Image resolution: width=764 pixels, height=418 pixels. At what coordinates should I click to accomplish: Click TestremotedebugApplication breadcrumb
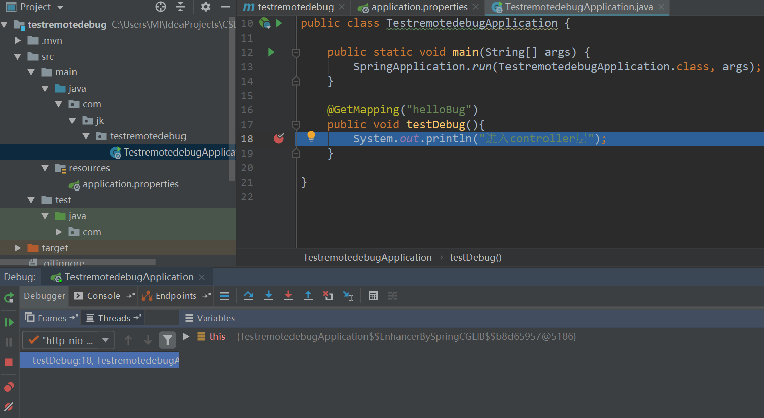click(x=368, y=257)
